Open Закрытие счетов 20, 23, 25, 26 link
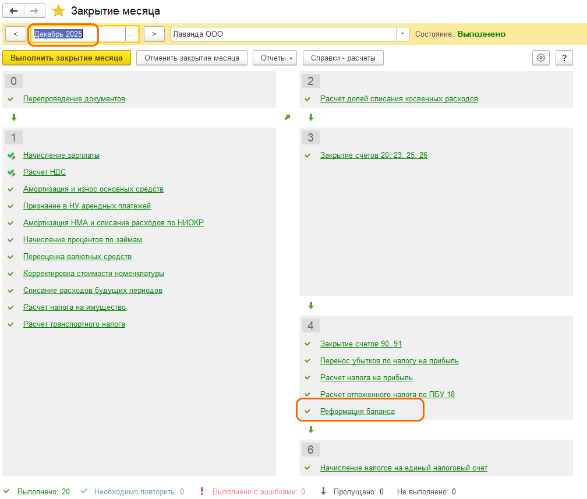The height and width of the screenshot is (499, 587). click(x=373, y=155)
